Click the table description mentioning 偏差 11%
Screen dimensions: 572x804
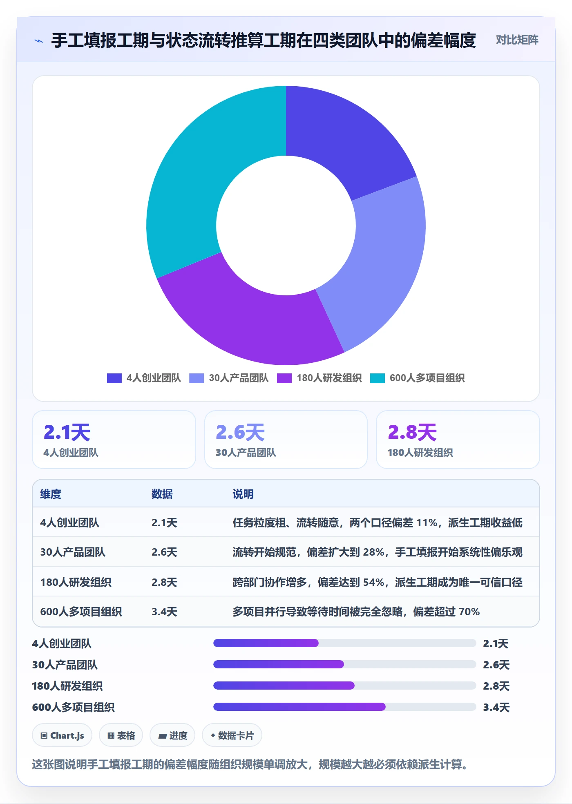click(x=378, y=523)
